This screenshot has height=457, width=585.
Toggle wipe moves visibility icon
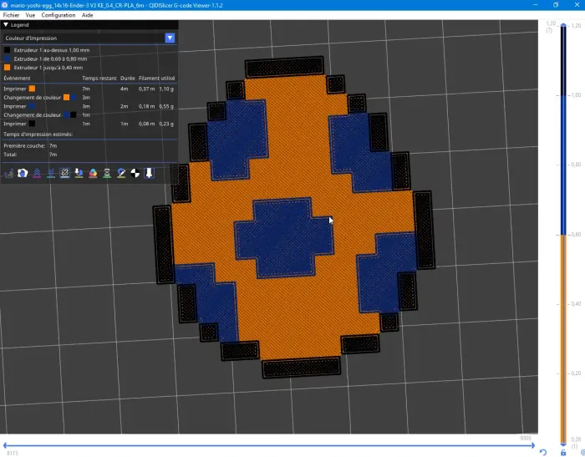23,173
